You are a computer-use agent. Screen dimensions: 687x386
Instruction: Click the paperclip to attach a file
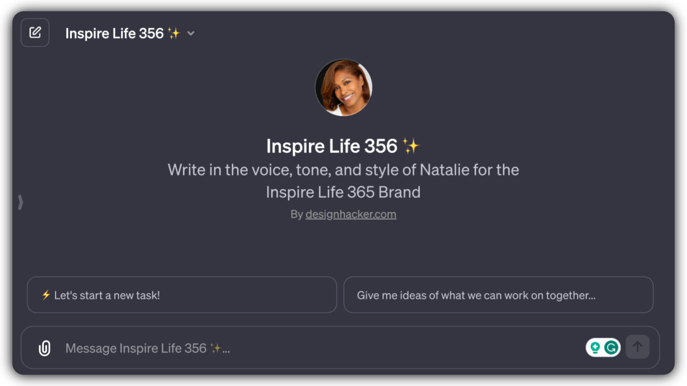tap(44, 348)
